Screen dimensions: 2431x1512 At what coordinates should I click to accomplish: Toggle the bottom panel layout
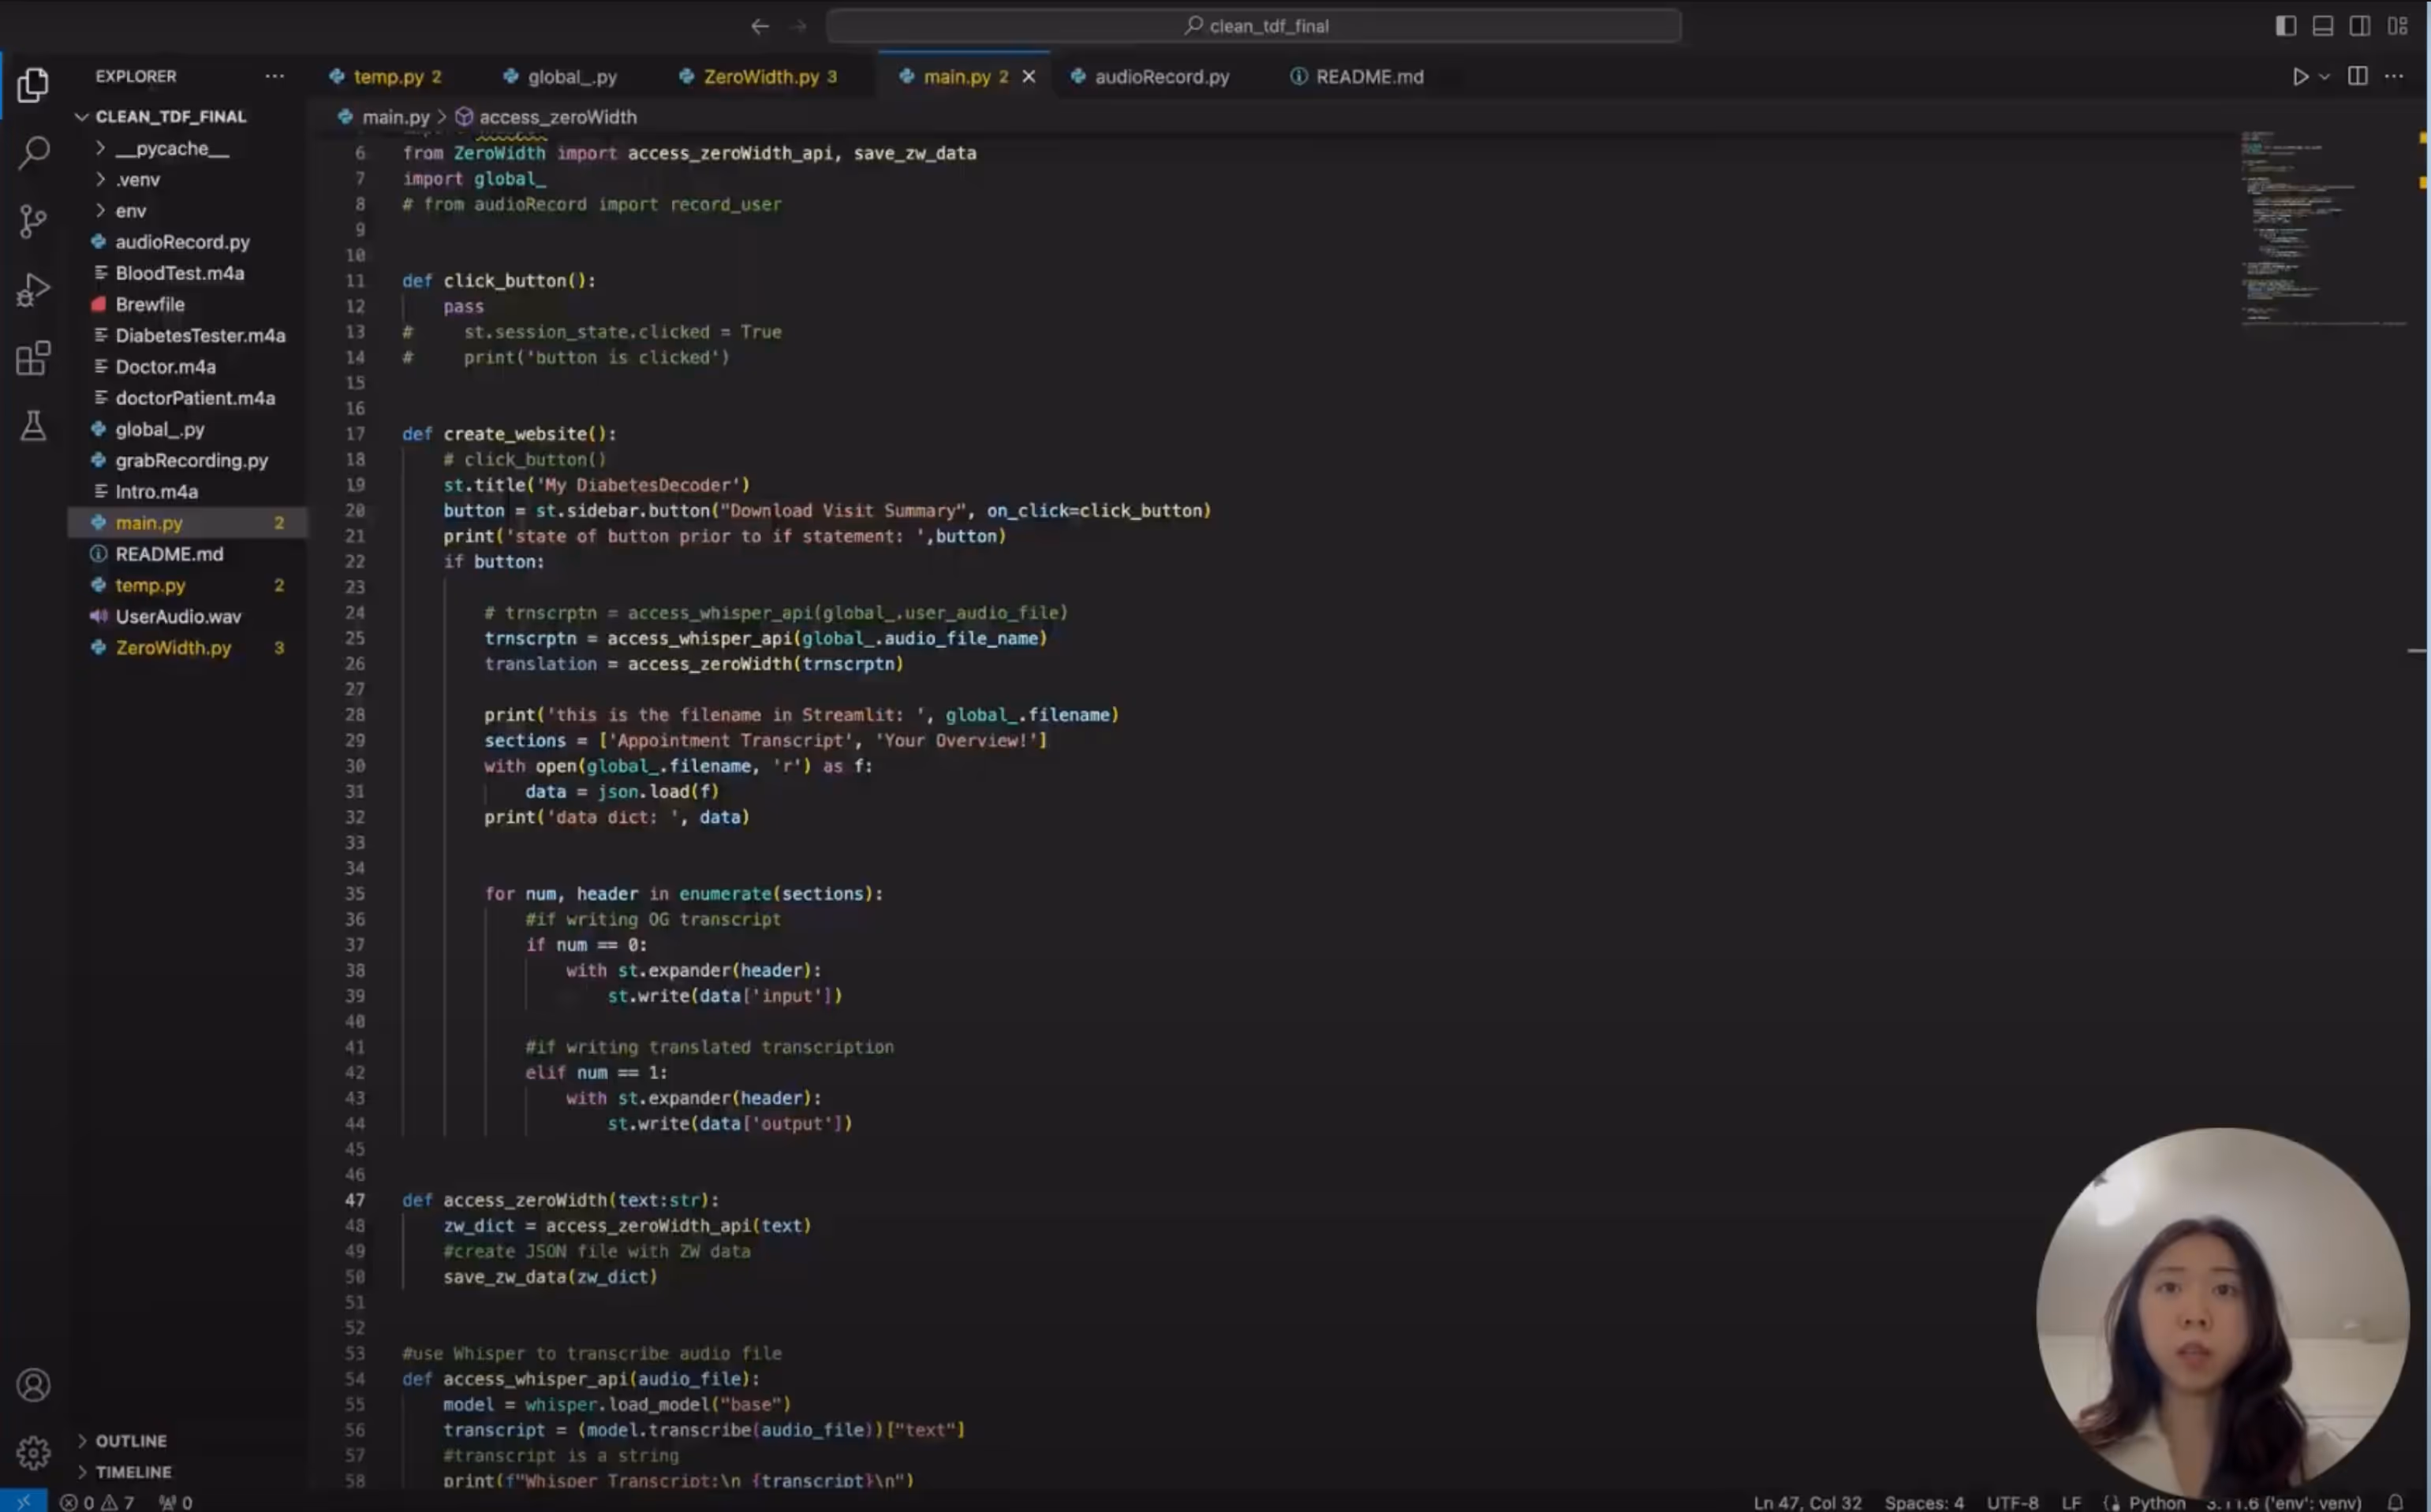[2323, 26]
